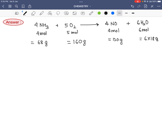Tap the time in the status bar

(4, 1)
